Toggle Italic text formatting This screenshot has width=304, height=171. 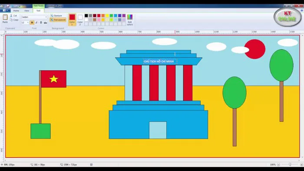(36, 23)
